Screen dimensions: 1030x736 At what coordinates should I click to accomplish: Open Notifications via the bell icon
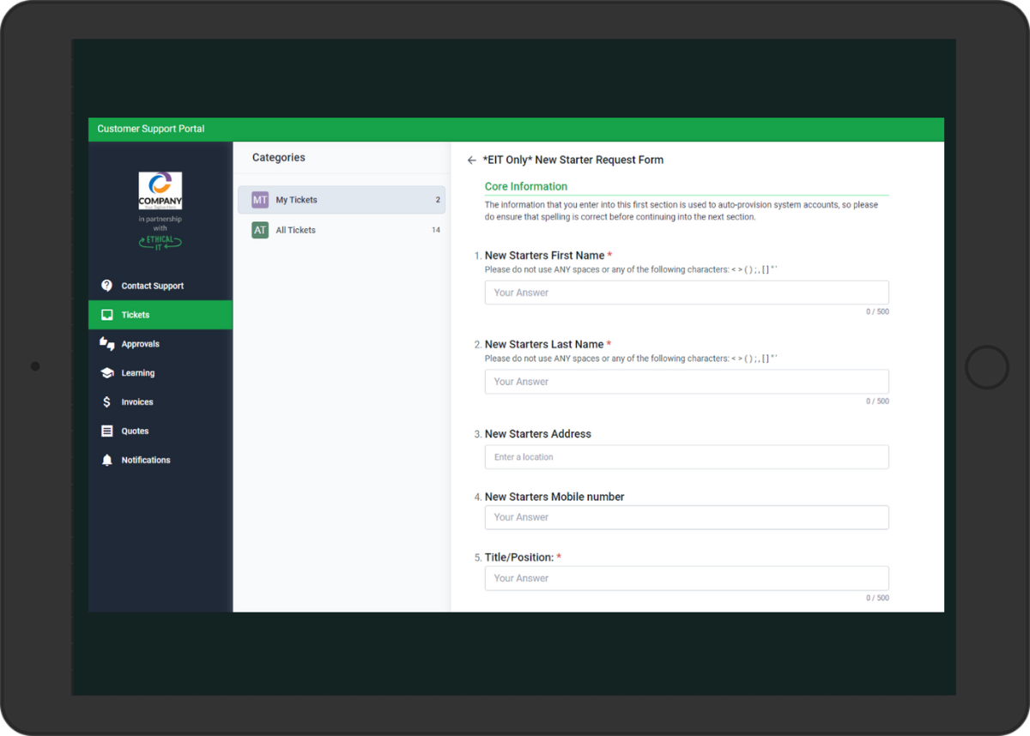click(107, 461)
